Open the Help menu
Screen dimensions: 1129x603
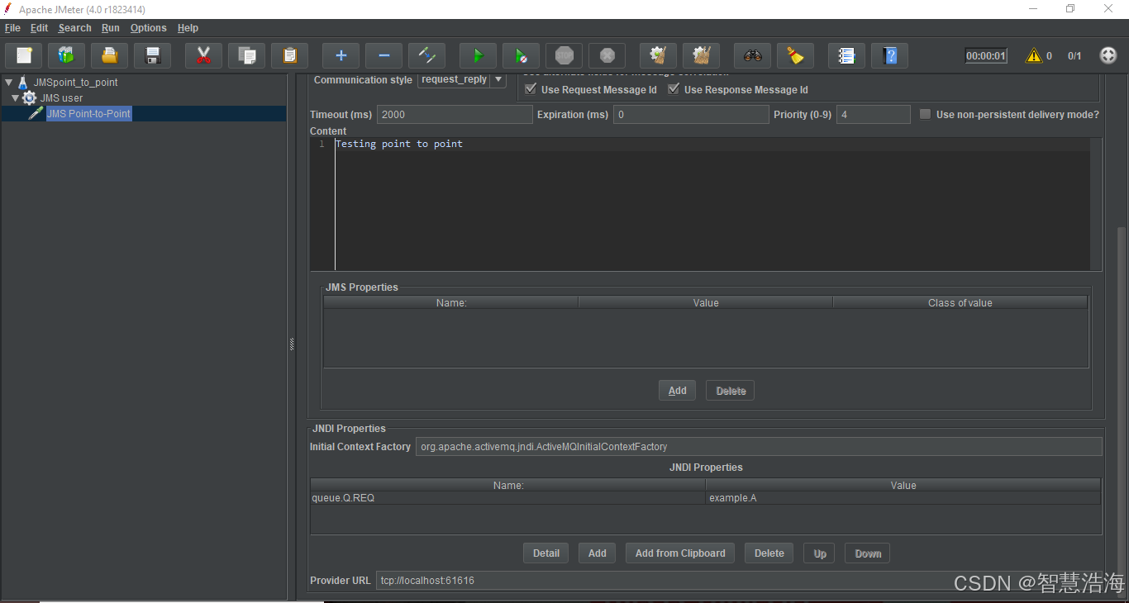click(x=188, y=28)
